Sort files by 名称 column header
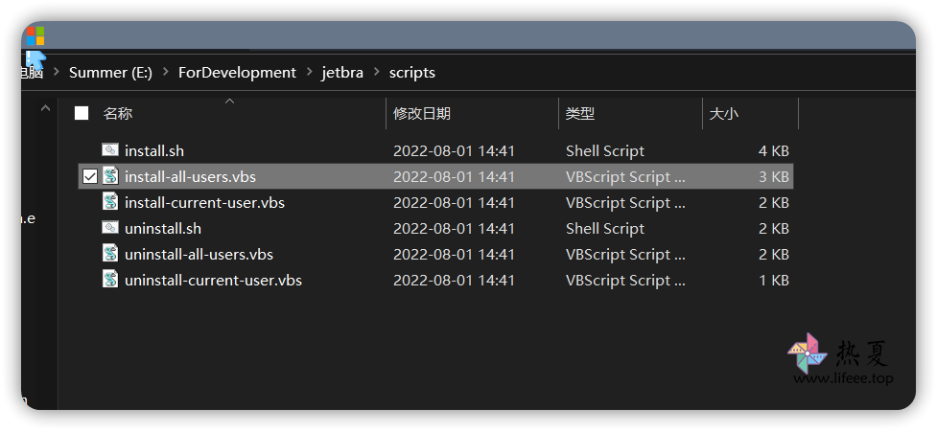The width and height of the screenshot is (937, 431). pyautogui.click(x=118, y=113)
